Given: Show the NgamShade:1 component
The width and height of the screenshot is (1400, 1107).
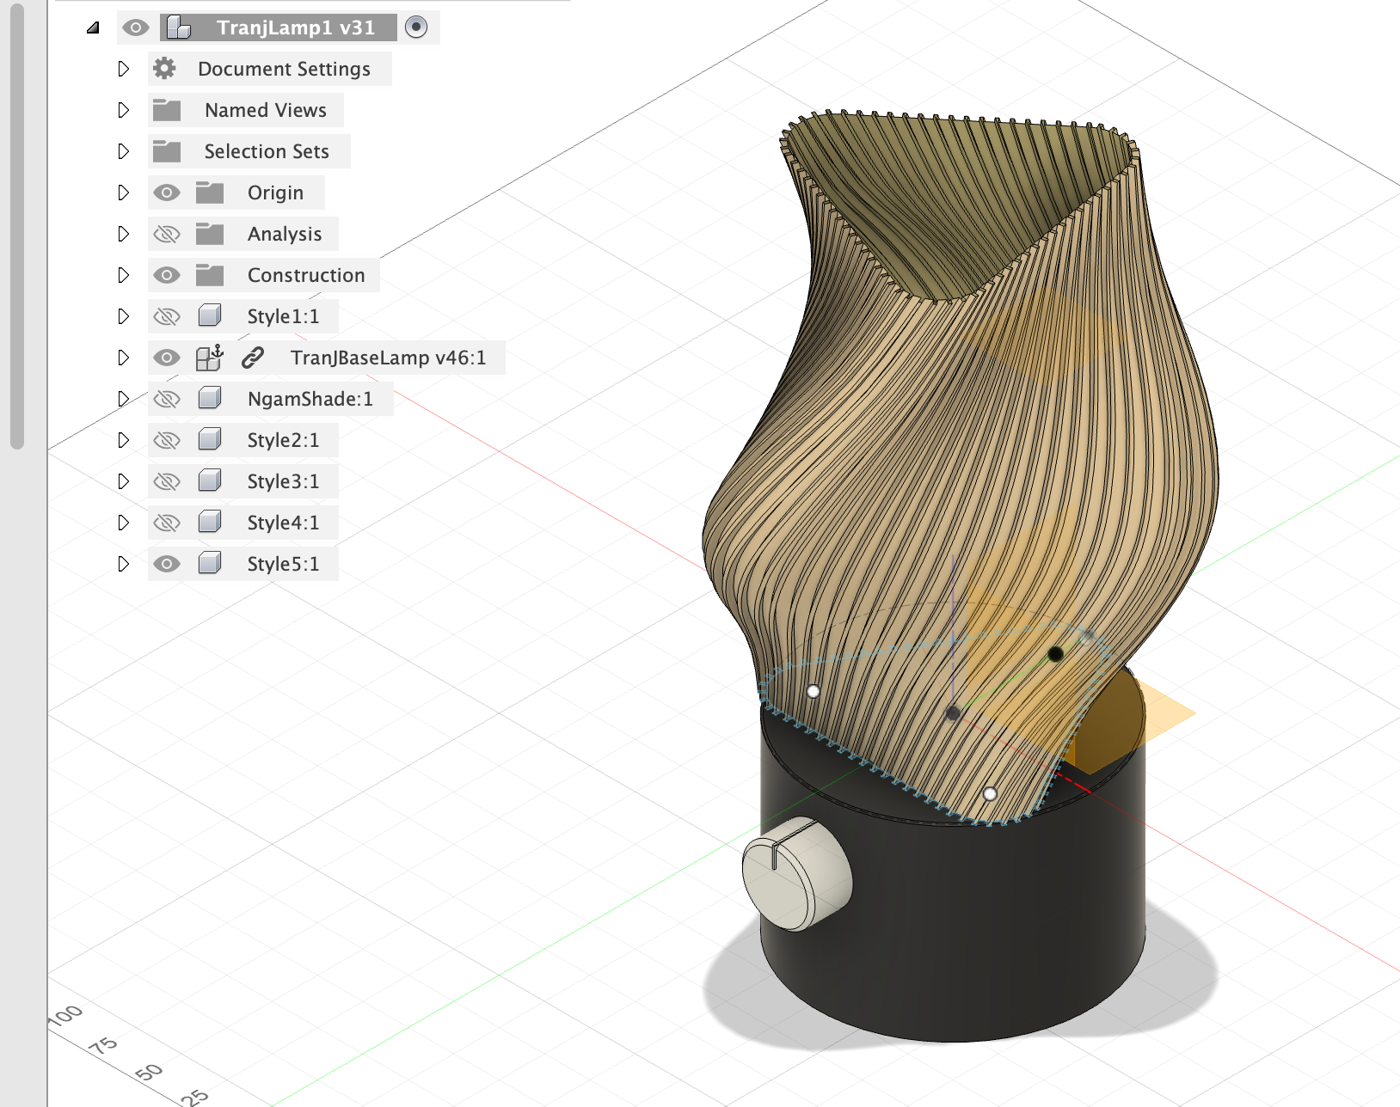Looking at the screenshot, I should pos(167,399).
